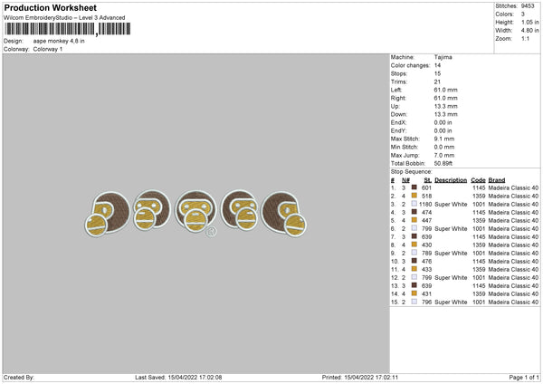This screenshot has width=543, height=384.
Task: Click the Color changes value '14'
Action: (437, 65)
